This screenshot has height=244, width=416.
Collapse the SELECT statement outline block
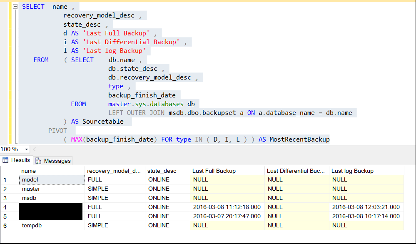click(x=15, y=7)
